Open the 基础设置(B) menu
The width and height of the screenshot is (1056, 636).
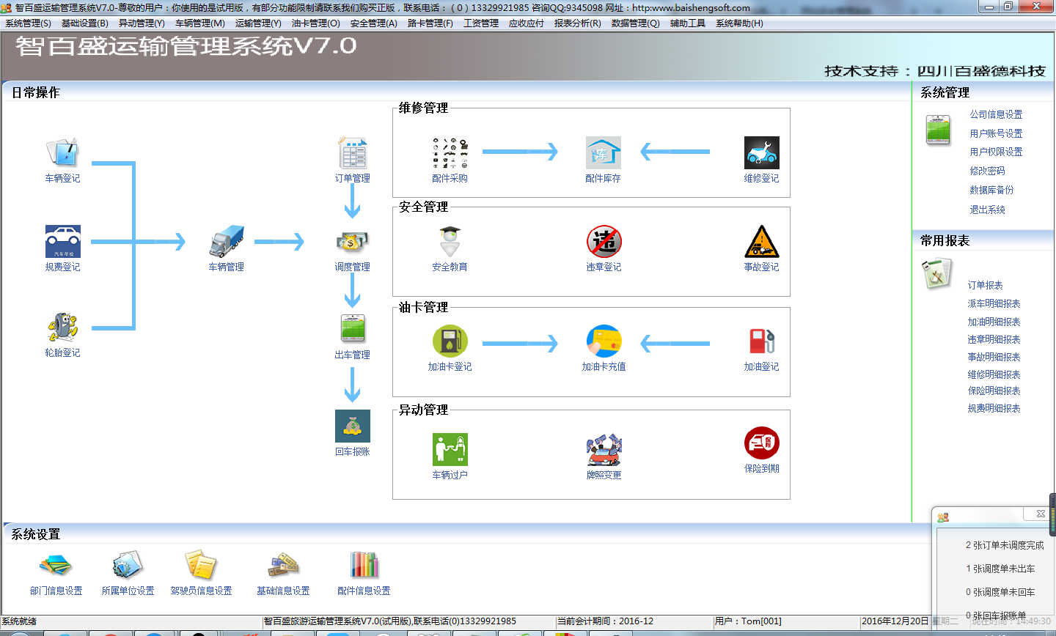click(85, 23)
